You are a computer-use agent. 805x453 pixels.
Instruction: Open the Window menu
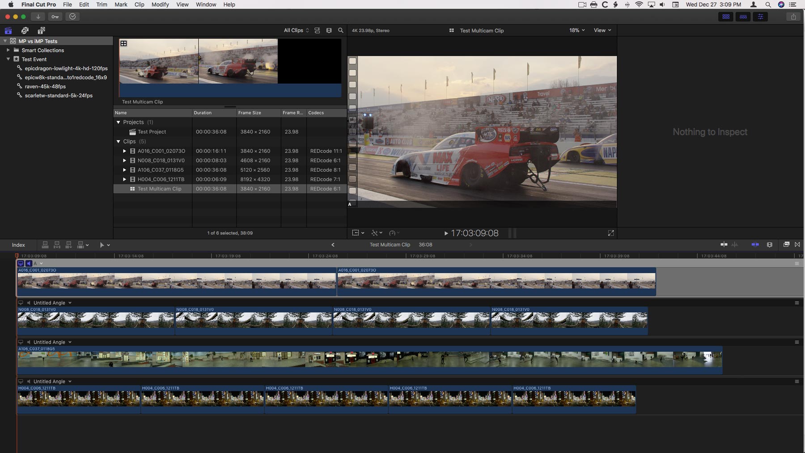pyautogui.click(x=206, y=4)
